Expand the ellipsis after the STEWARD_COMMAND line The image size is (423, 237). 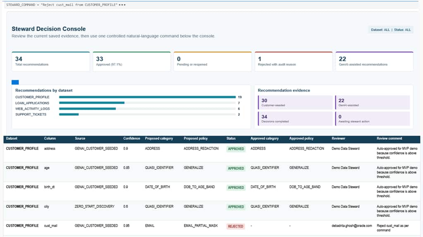tap(122, 5)
